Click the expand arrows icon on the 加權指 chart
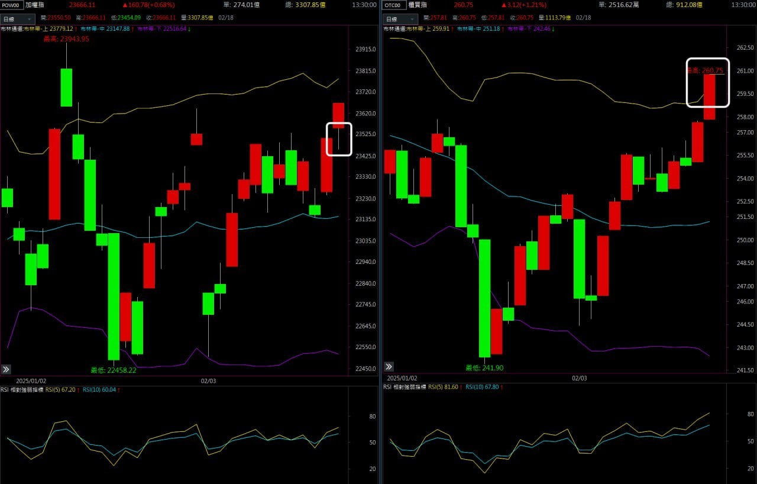757x484 pixels. tap(6, 369)
